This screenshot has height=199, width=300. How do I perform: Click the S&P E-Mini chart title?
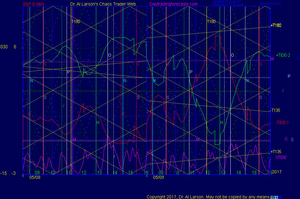34,4
